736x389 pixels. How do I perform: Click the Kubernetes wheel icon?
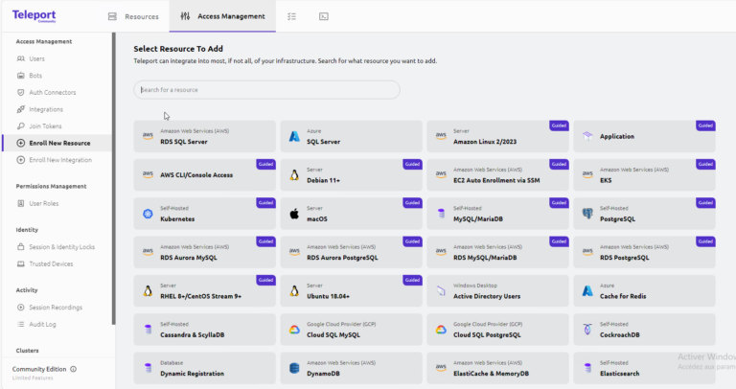point(148,215)
